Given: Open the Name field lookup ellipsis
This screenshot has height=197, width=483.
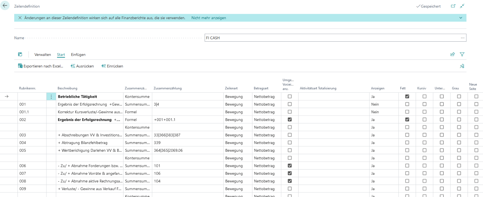Looking at the screenshot, I should tap(462, 38).
